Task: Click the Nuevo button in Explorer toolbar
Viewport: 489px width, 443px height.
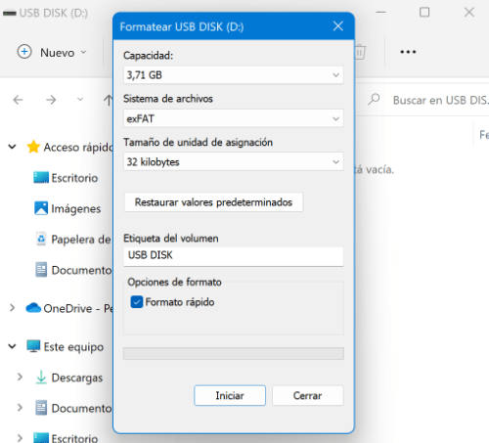Action: click(x=52, y=52)
